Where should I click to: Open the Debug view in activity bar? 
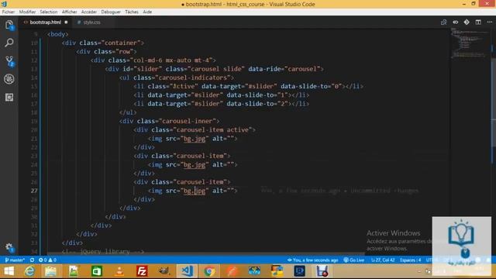click(x=9, y=79)
